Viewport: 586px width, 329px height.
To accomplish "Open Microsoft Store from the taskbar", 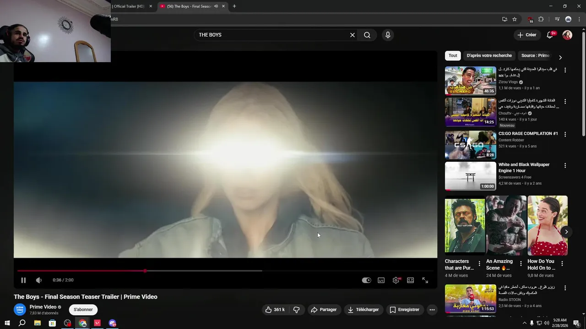I will (52, 323).
